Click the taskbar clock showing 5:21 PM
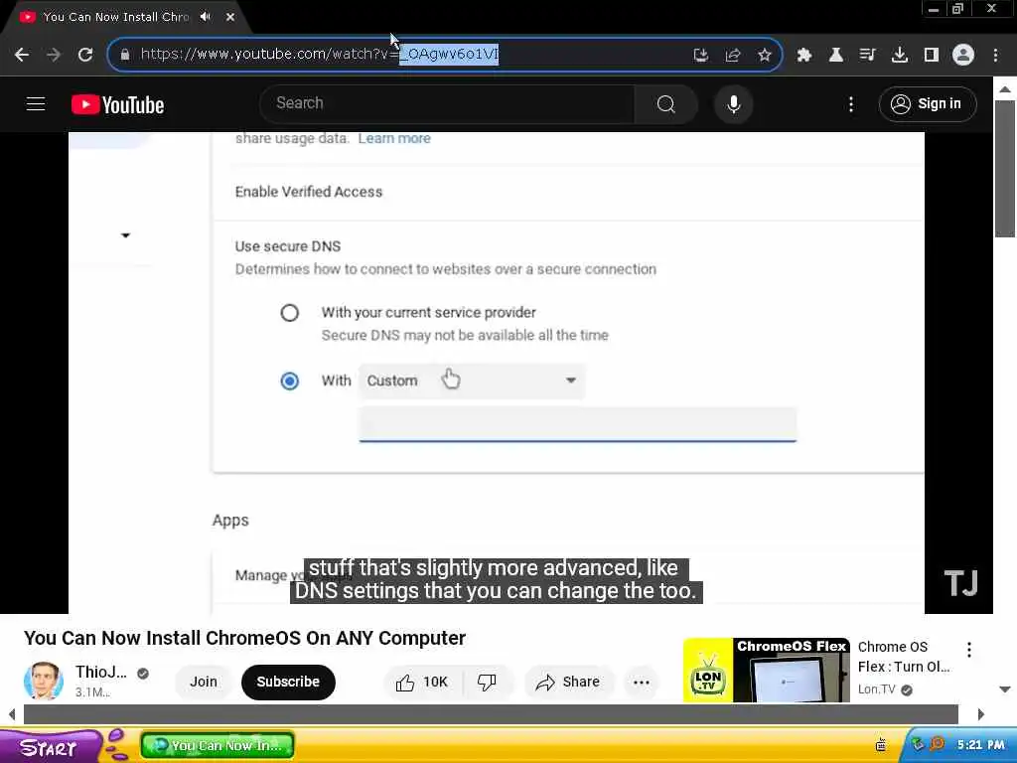1017x763 pixels. point(980,745)
